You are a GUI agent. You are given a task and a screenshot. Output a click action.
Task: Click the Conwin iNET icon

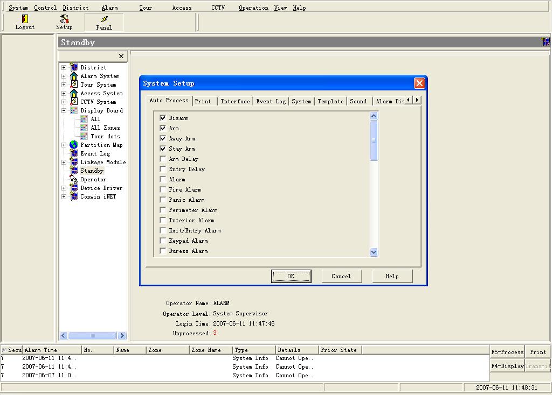(74, 196)
